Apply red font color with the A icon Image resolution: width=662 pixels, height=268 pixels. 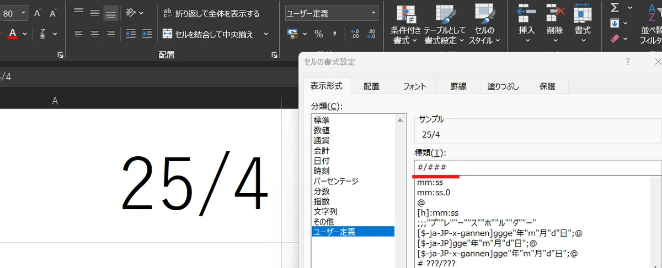(13, 34)
